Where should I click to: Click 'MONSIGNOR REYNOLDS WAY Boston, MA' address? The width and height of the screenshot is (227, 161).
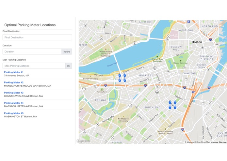point(27,86)
